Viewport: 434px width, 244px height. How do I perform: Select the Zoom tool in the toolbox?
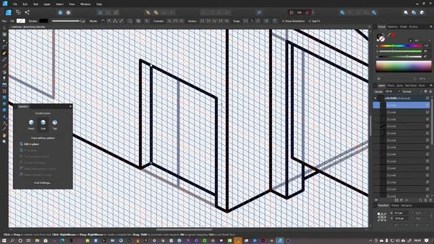click(x=4, y=142)
